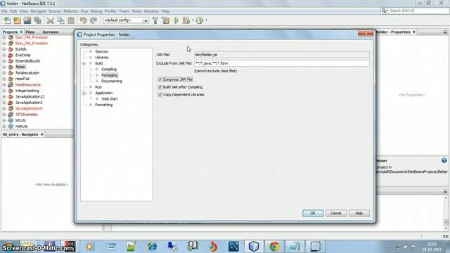Open the Navigate menu
450x253 pixels.
(x=38, y=11)
